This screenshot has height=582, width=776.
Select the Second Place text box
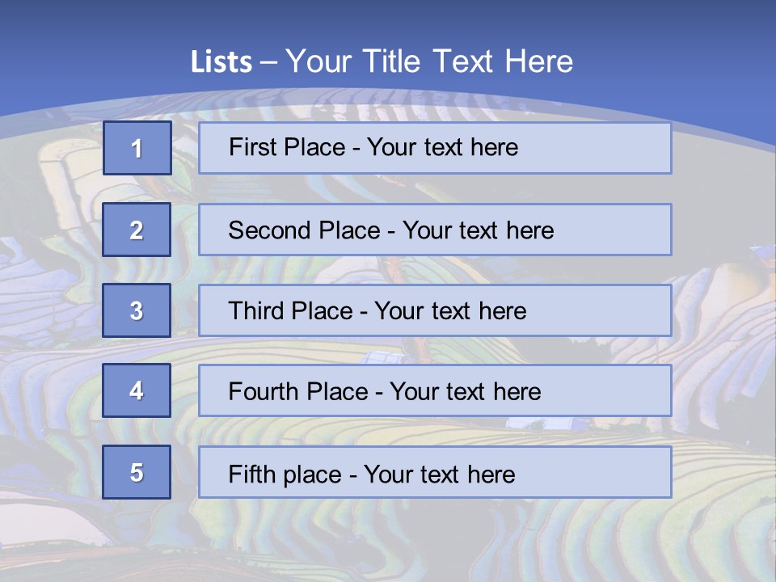coord(435,230)
